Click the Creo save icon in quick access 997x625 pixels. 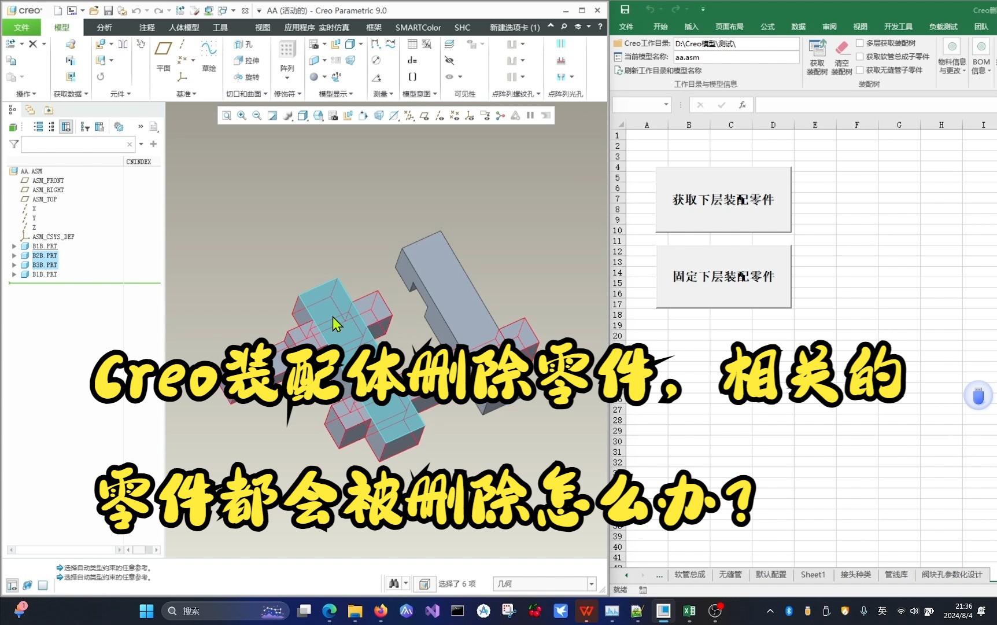[108, 10]
